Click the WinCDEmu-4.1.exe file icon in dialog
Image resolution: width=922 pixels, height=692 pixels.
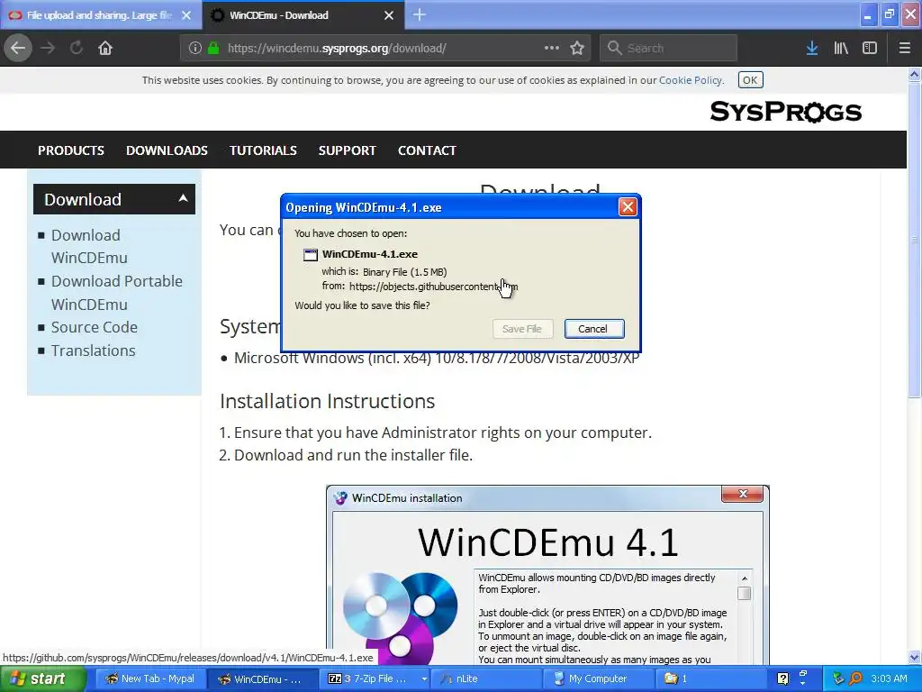click(310, 255)
